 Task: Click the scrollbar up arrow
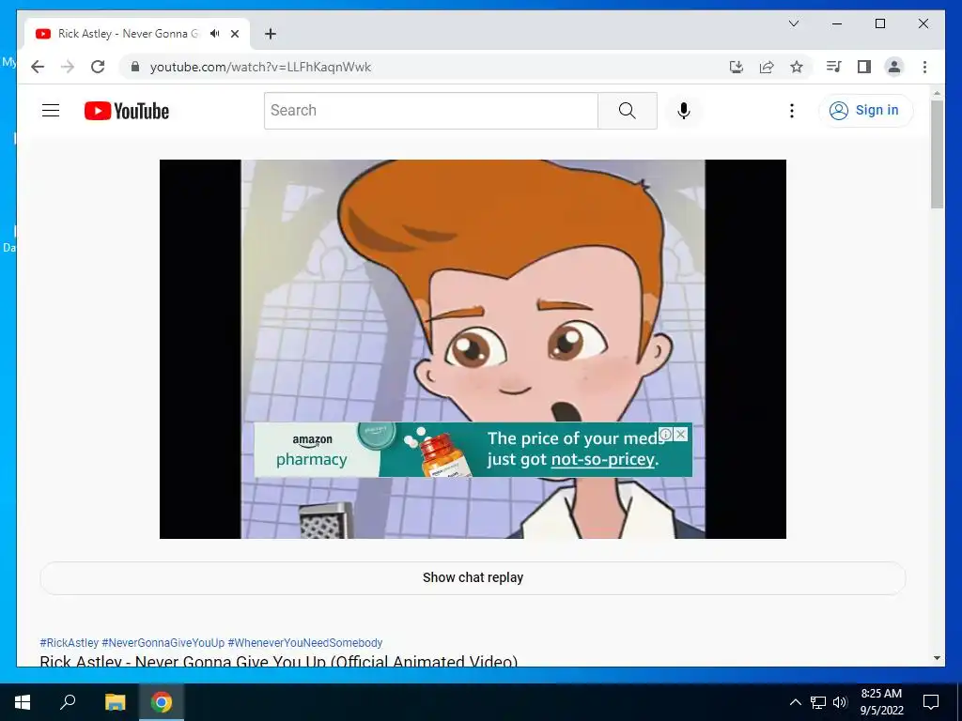[x=937, y=93]
